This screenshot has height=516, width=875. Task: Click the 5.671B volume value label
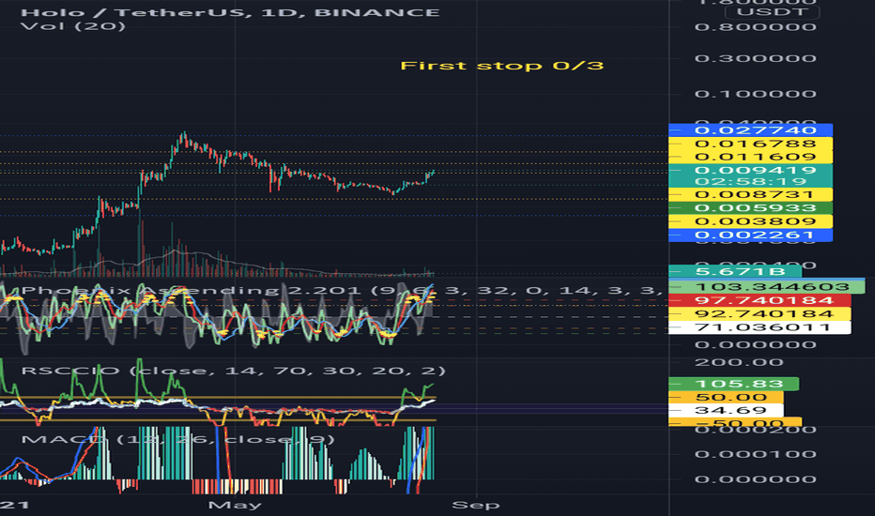click(x=735, y=272)
